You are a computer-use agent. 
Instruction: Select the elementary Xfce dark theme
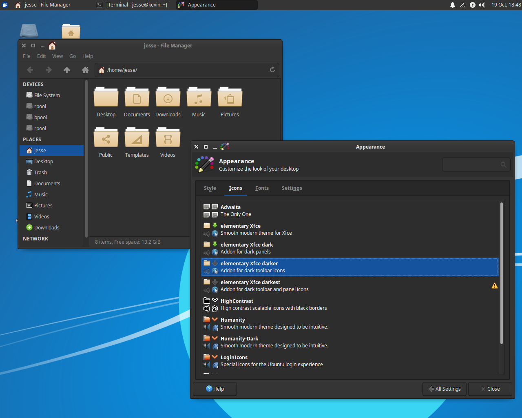350,248
